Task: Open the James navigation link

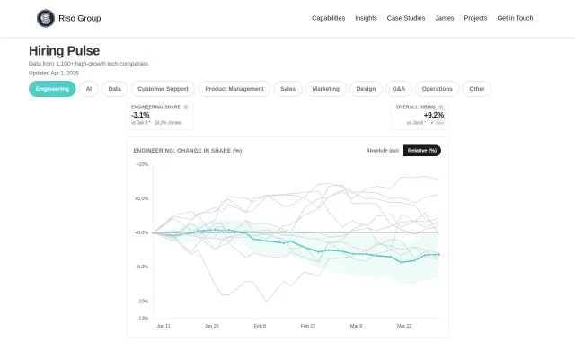Action: point(445,18)
